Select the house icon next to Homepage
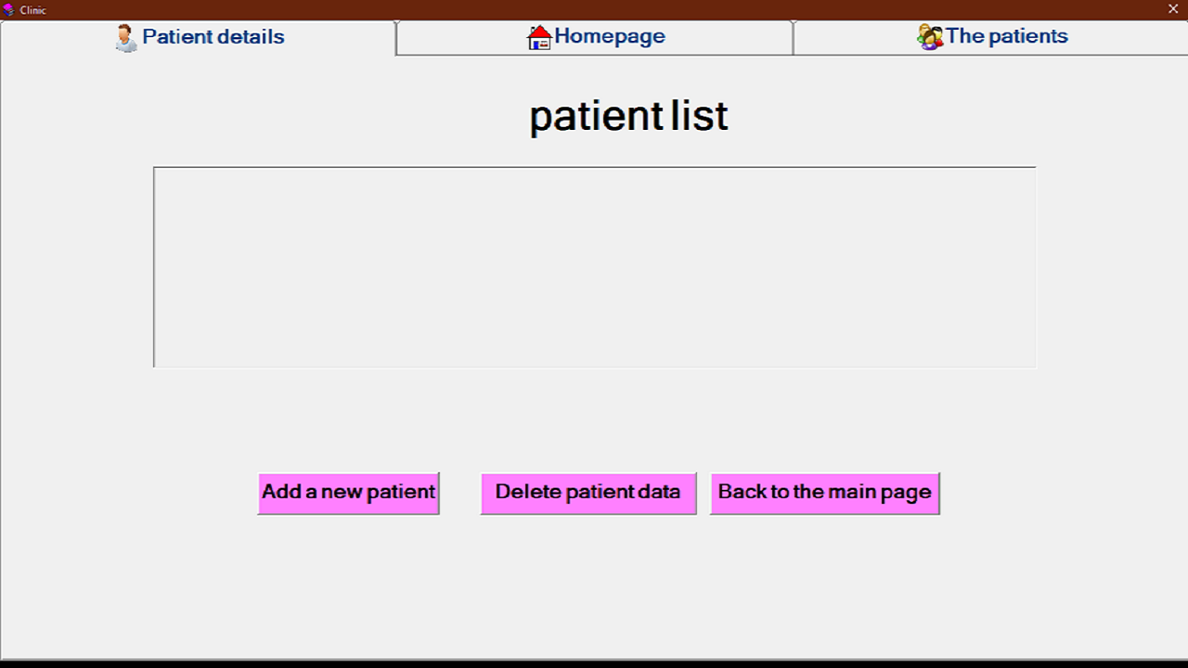Image resolution: width=1188 pixels, height=668 pixels. point(540,35)
